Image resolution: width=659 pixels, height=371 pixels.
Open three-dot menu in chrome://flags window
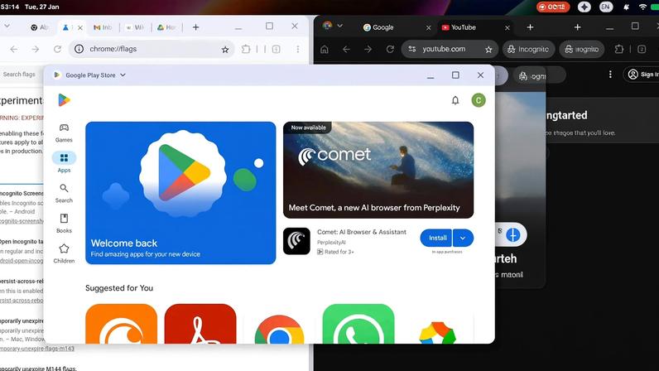297,49
